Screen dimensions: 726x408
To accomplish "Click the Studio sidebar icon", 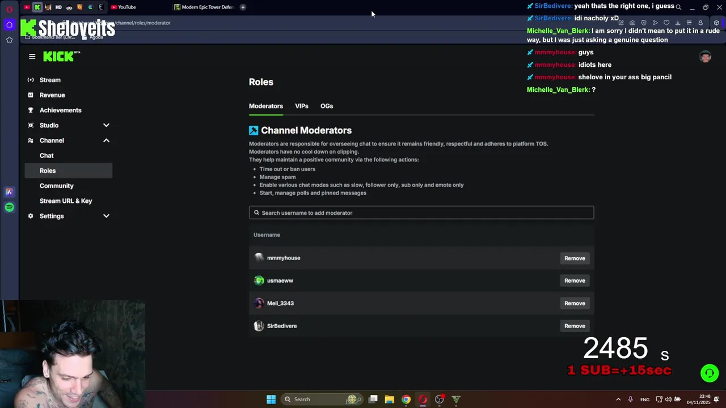I will [31, 125].
